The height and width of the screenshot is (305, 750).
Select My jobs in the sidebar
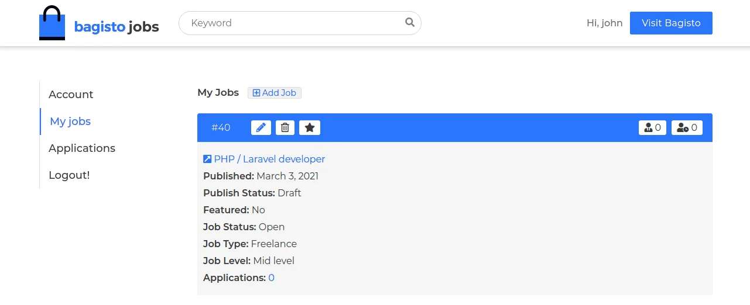pos(70,122)
